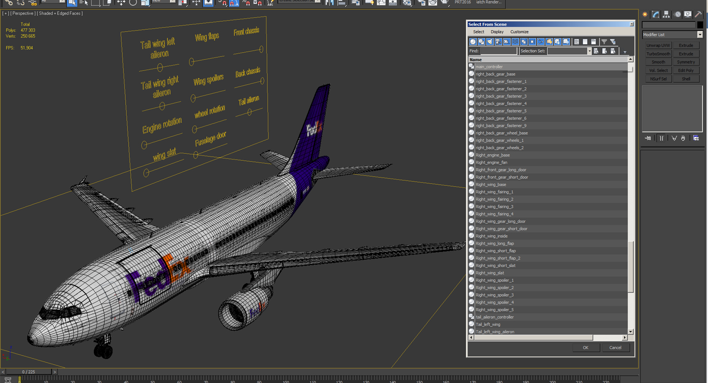Click Pin Stack icon below modifier stack
The width and height of the screenshot is (708, 383).
pos(648,138)
